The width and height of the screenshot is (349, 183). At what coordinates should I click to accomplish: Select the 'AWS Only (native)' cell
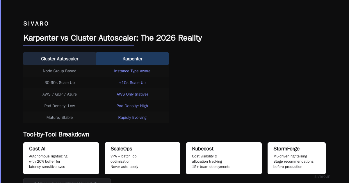(132, 94)
